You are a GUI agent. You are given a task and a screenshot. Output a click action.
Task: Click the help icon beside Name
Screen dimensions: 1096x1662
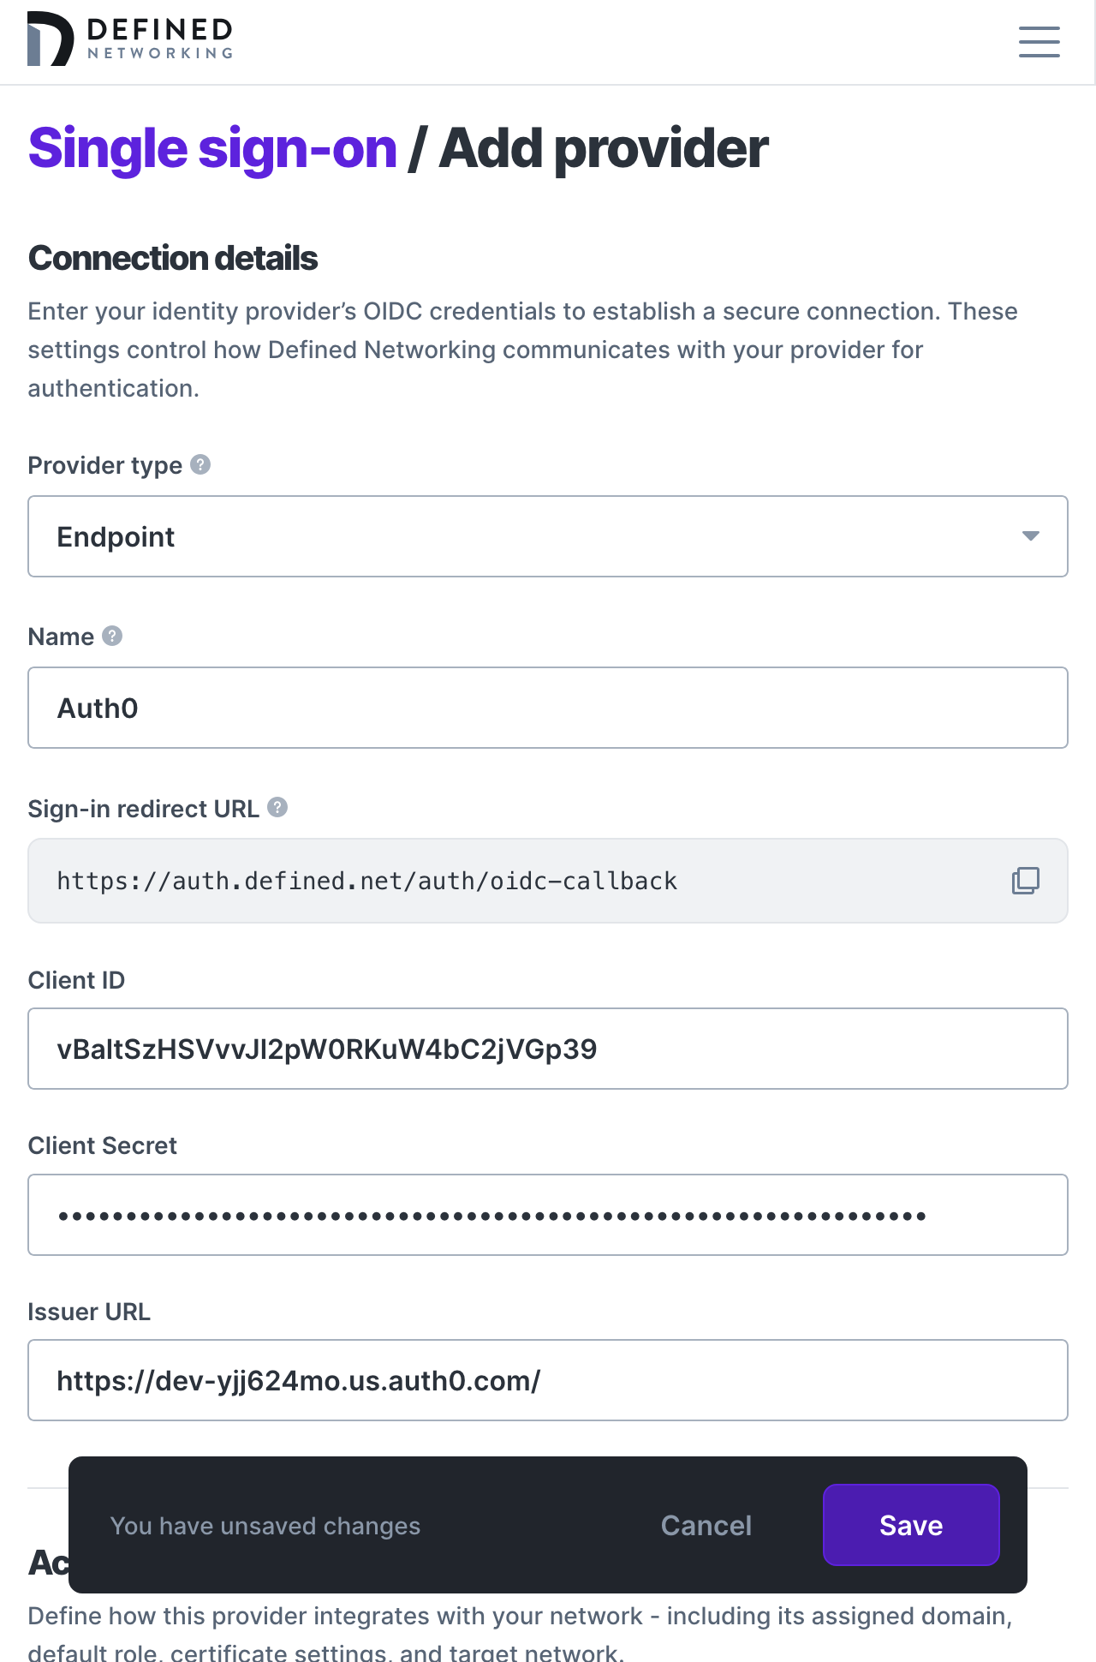click(x=110, y=636)
